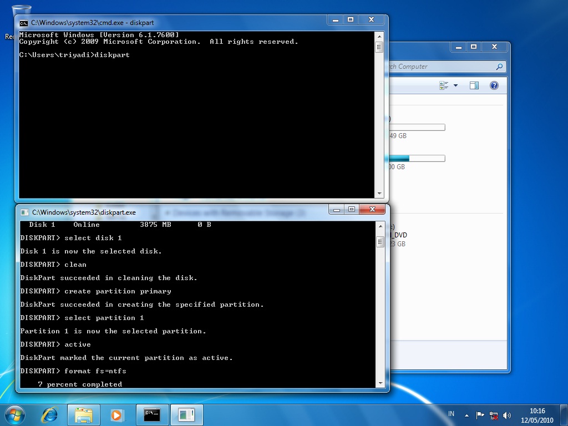Click 'DiskPart succeeded in cleaning the disk.'
Image resolution: width=568 pixels, height=426 pixels.
[x=109, y=278]
